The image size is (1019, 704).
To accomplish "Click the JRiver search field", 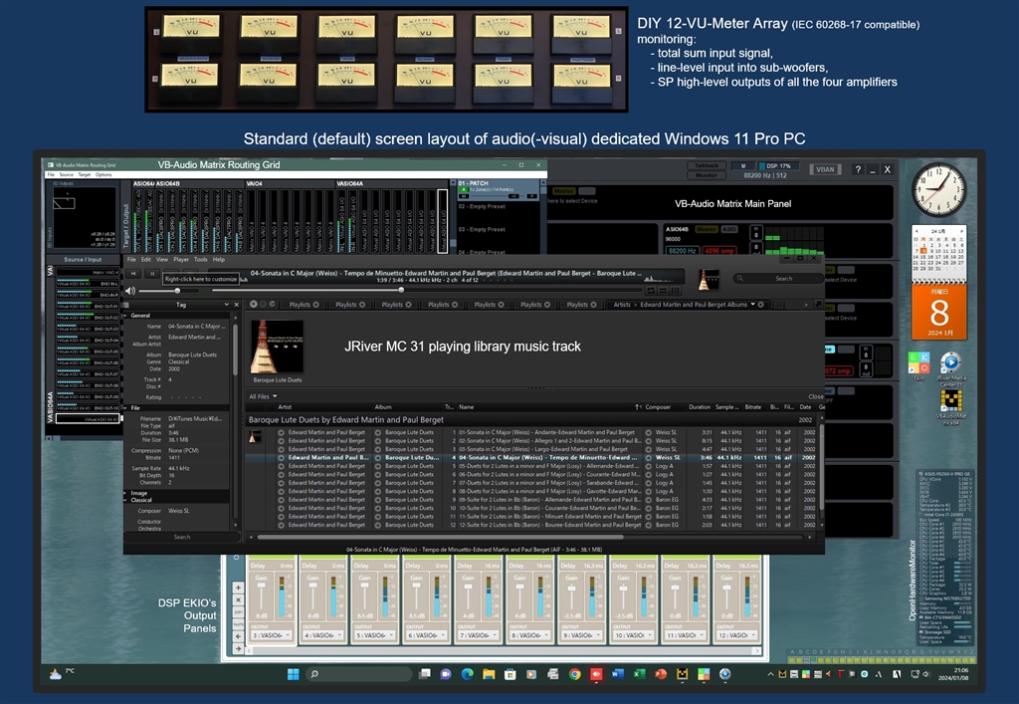I will coord(783,279).
